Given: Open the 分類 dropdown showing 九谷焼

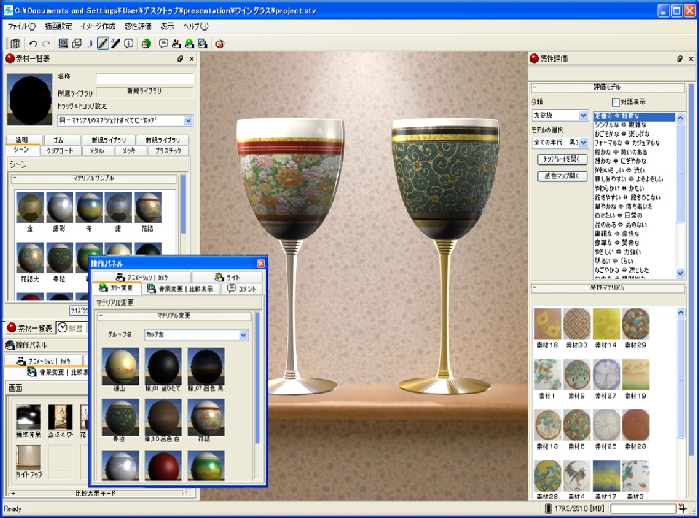Looking at the screenshot, I should click(584, 115).
